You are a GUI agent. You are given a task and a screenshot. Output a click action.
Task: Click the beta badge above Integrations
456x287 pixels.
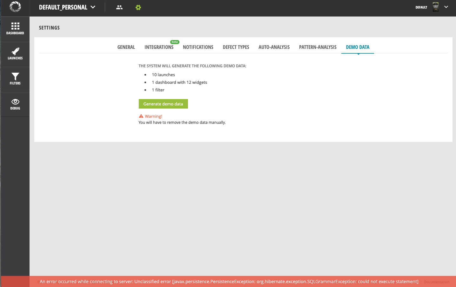click(x=174, y=42)
